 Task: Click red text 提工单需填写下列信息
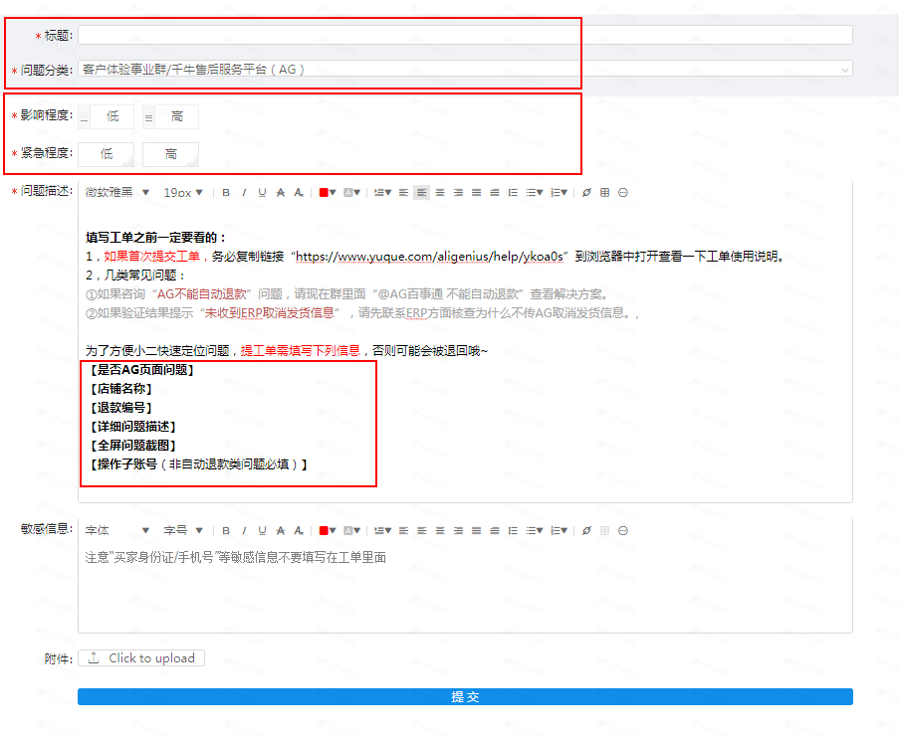coord(300,351)
